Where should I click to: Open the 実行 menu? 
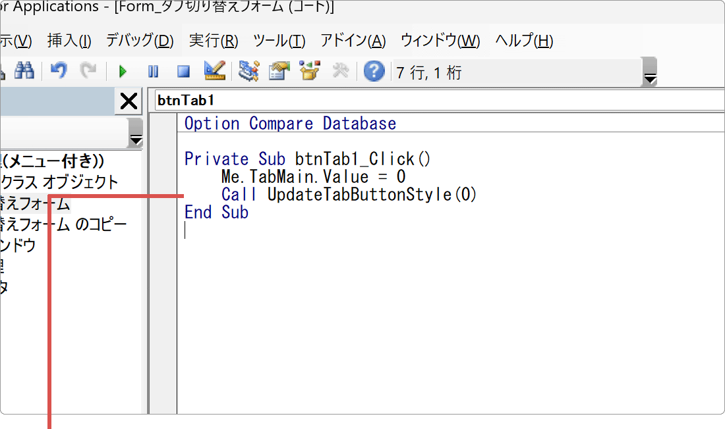213,40
